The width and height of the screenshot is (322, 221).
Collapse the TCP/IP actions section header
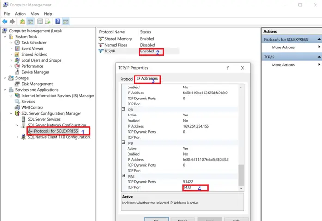point(319,57)
